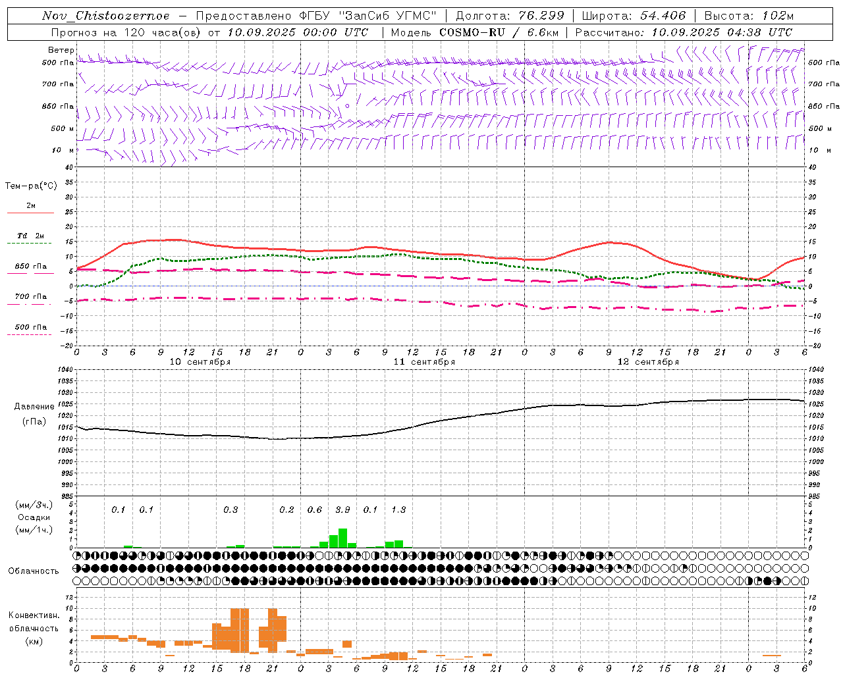Click the '(км)' unit label

(x=34, y=641)
